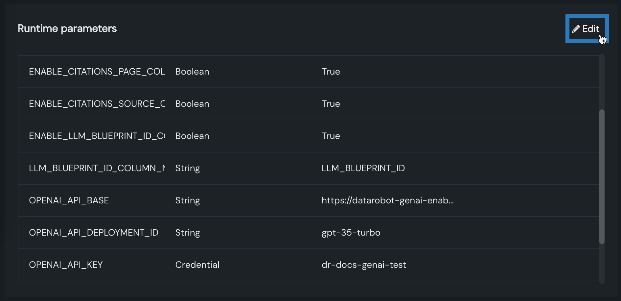Click the OPENAI_API_DEPLOYMENT_ID parameter name

[93, 233]
